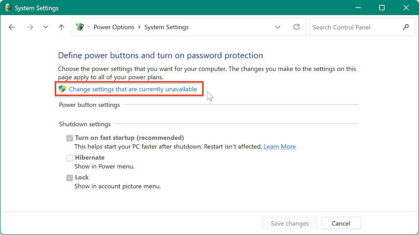Click the forward navigation arrow

30,27
